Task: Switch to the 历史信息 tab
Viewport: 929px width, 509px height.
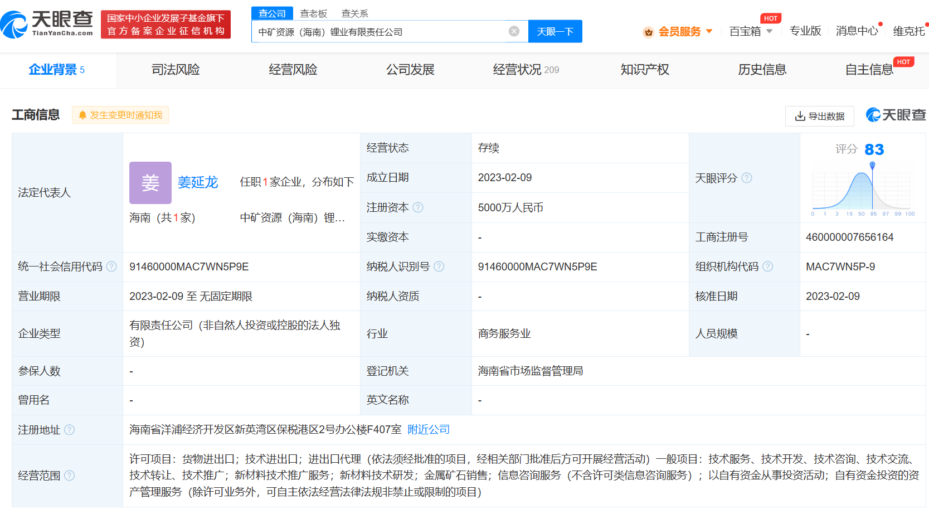Action: [x=762, y=70]
